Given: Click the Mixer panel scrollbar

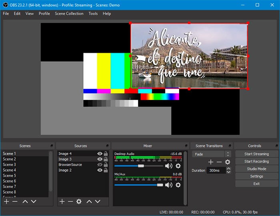Looking at the screenshot, I should (185, 178).
